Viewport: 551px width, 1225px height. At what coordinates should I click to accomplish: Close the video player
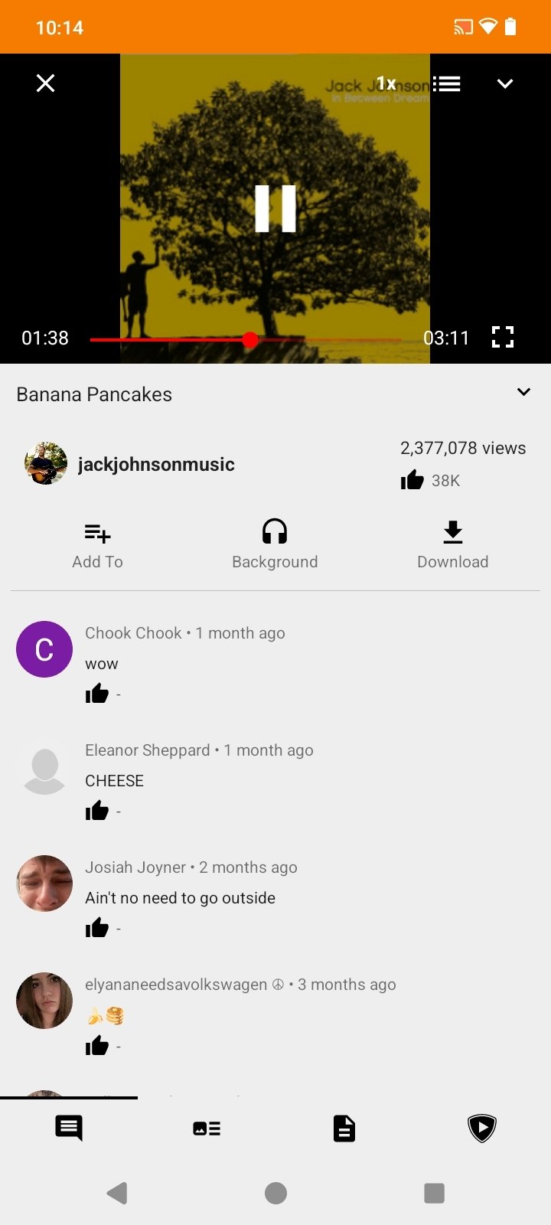tap(46, 83)
